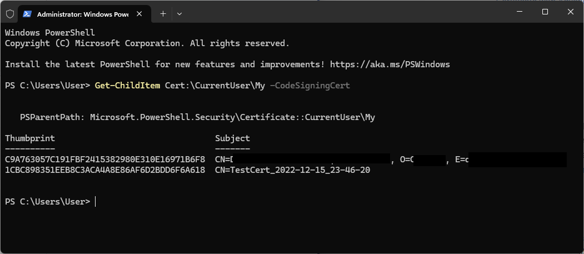Expand the new tab profile dropdown chevron

click(179, 14)
